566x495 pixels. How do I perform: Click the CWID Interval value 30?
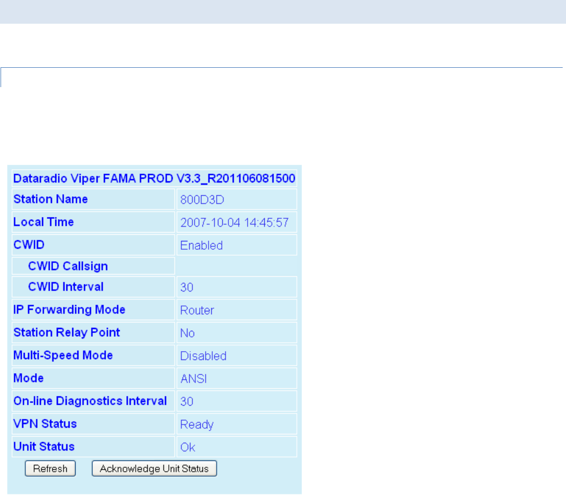186,287
